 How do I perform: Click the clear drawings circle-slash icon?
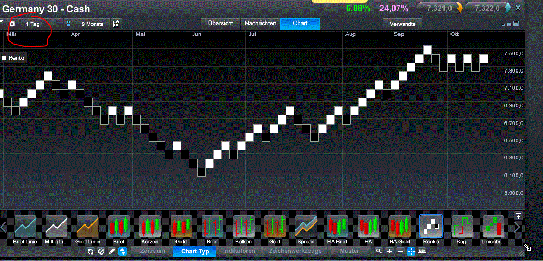click(101, 251)
